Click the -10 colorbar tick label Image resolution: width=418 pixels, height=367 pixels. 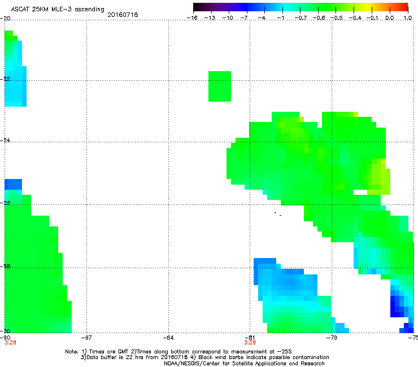tap(228, 18)
